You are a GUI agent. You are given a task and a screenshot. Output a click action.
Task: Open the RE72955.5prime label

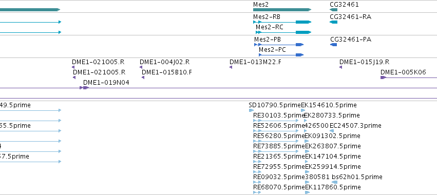[x=279, y=167]
